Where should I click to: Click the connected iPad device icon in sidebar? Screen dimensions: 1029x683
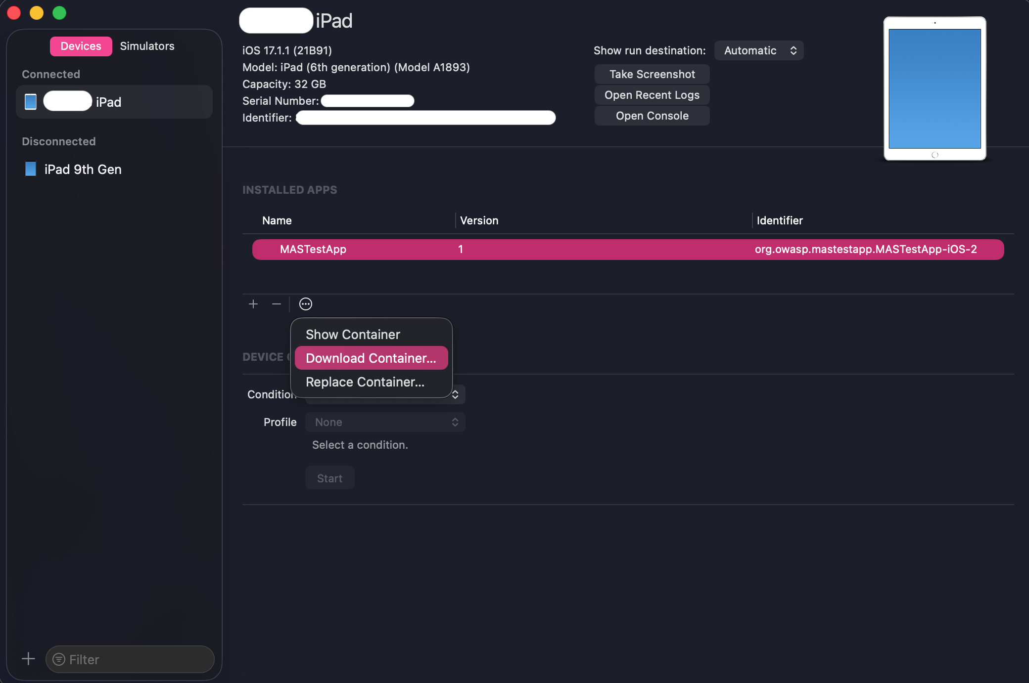[x=31, y=102]
